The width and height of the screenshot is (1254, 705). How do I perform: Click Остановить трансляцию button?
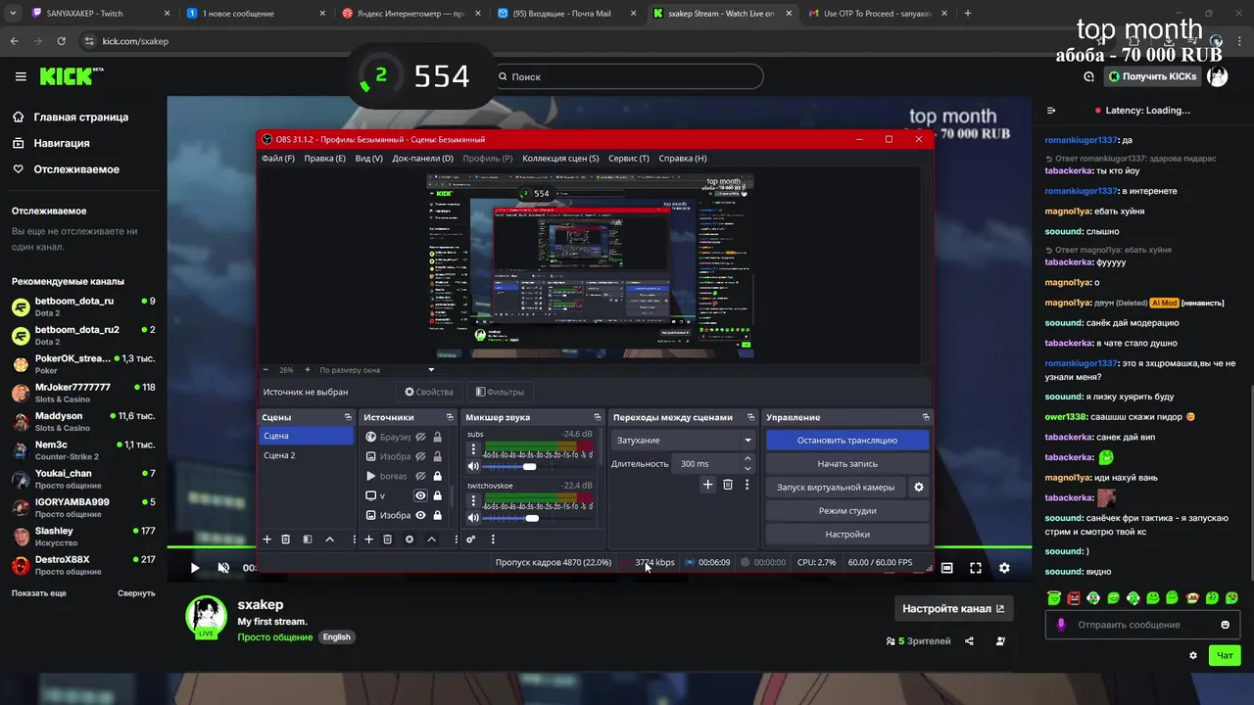pos(846,441)
